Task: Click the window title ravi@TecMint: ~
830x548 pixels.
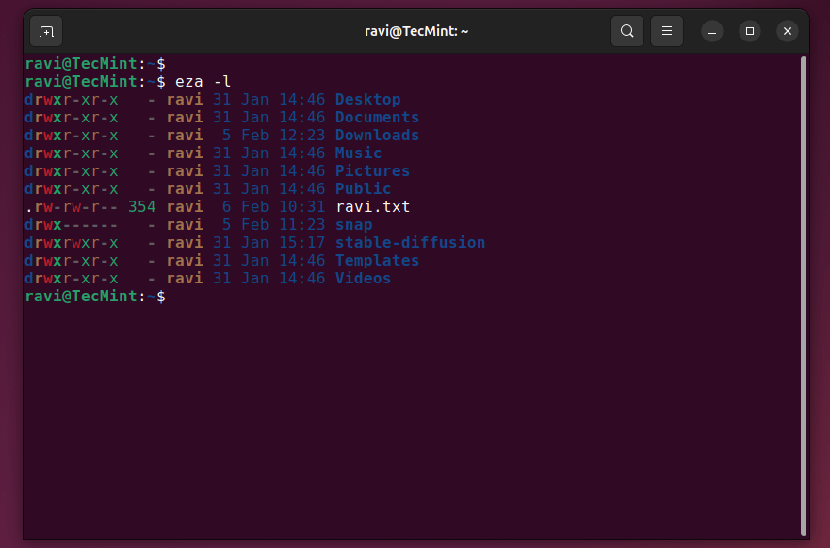Action: pyautogui.click(x=416, y=31)
